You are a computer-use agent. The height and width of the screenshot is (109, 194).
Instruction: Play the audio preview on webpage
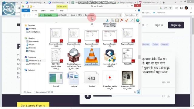tap(88, 96)
